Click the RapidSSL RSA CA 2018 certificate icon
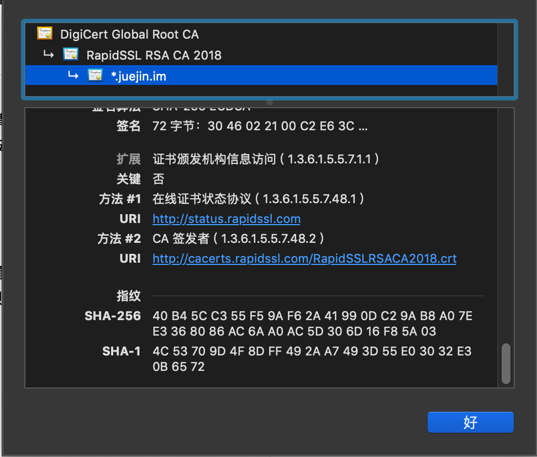This screenshot has height=457, width=537. (x=71, y=55)
